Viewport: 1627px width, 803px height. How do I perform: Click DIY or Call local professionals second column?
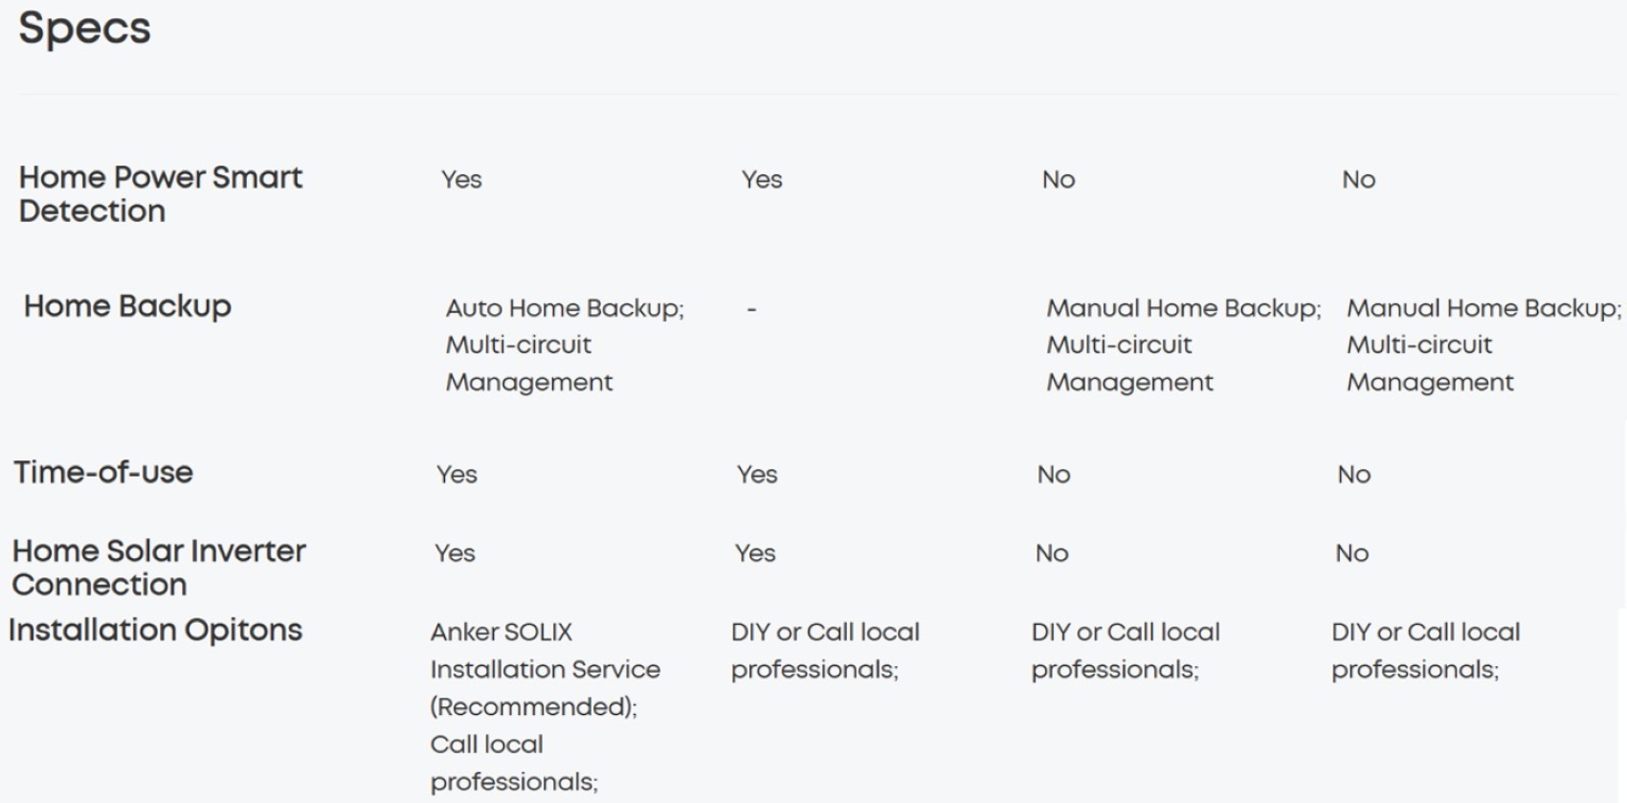click(x=825, y=651)
